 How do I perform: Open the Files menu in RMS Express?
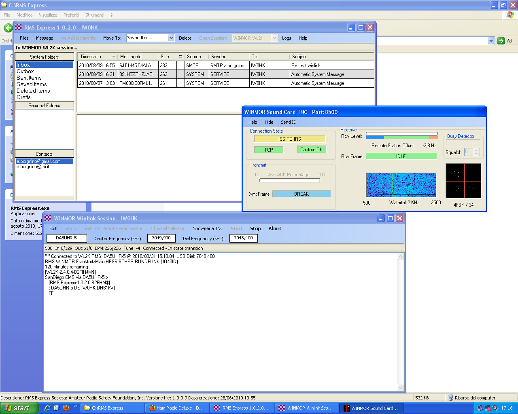pos(24,38)
